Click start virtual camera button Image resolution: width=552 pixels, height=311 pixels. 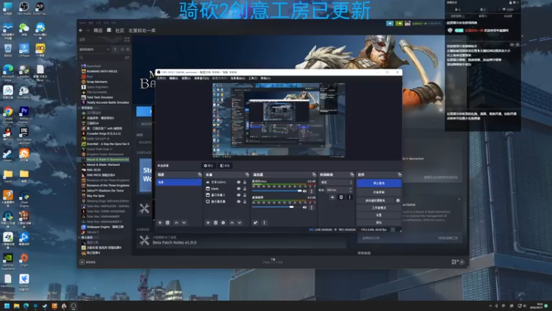click(x=375, y=200)
